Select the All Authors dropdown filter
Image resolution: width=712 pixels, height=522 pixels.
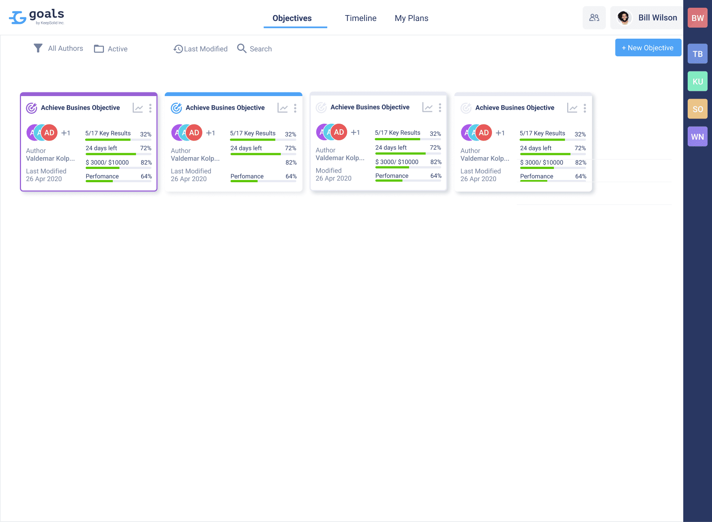coord(59,49)
